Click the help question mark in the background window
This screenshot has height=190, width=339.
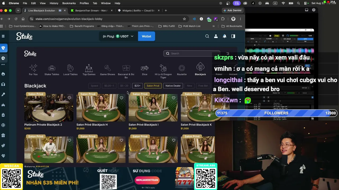tap(314, 10)
